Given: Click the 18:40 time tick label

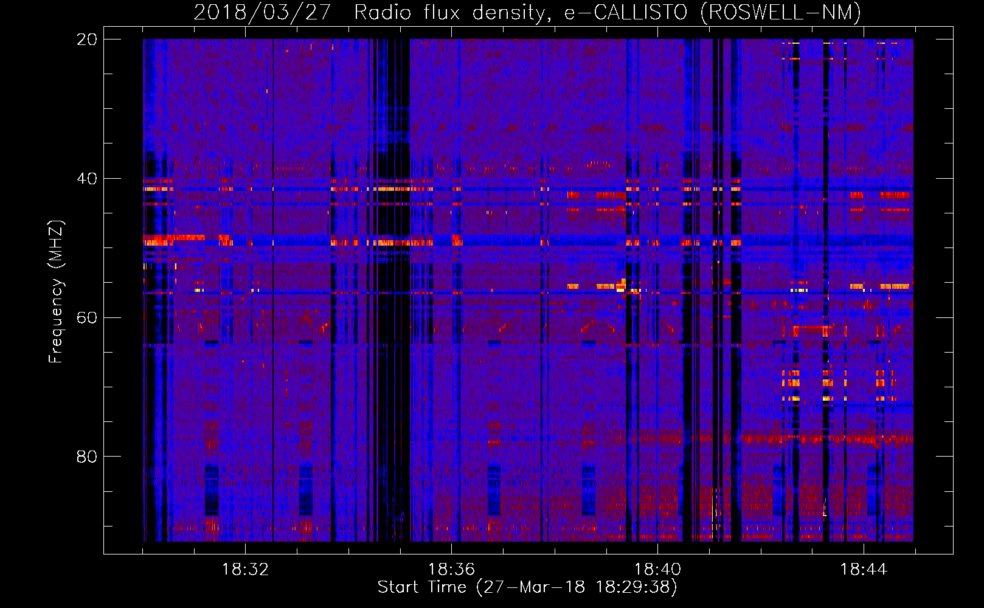Looking at the screenshot, I should point(657,570).
